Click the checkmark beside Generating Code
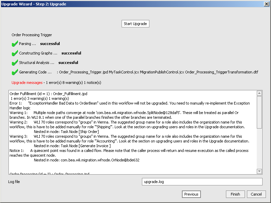 tap(15, 72)
